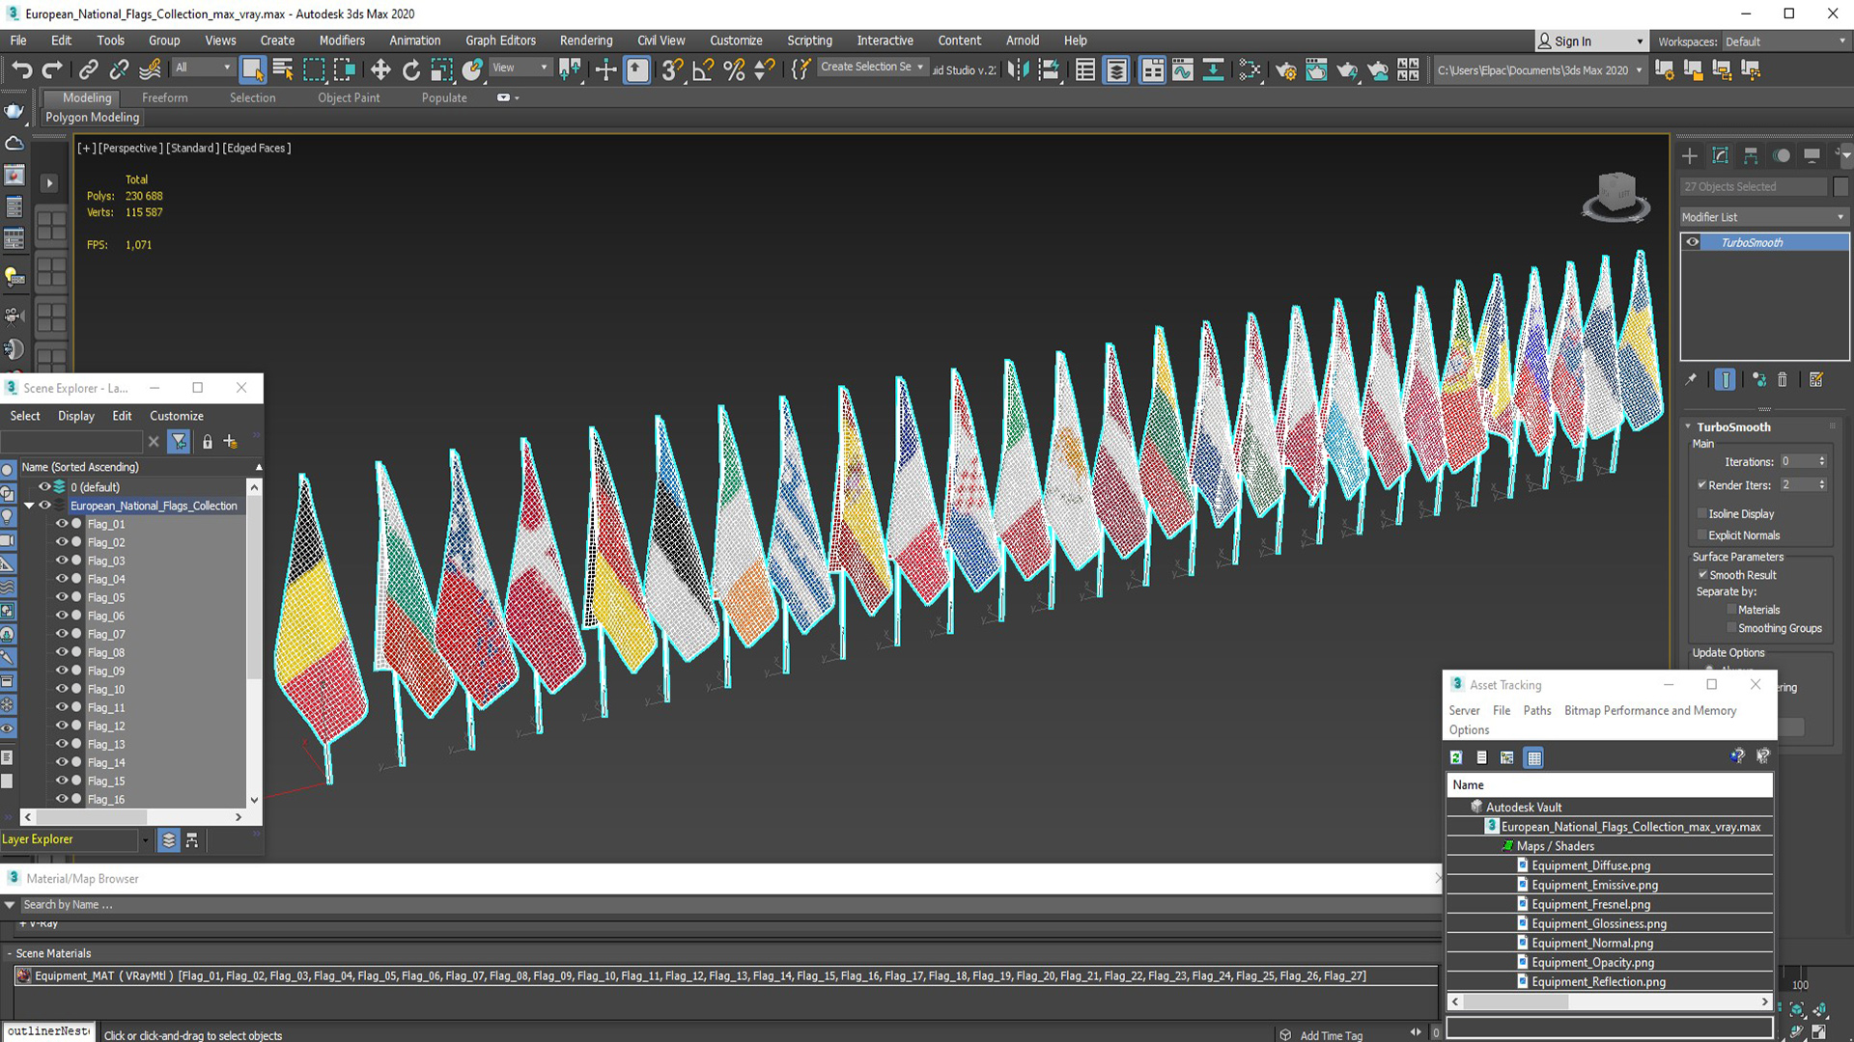Hide Flag_03 using its eye icon

coord(62,561)
